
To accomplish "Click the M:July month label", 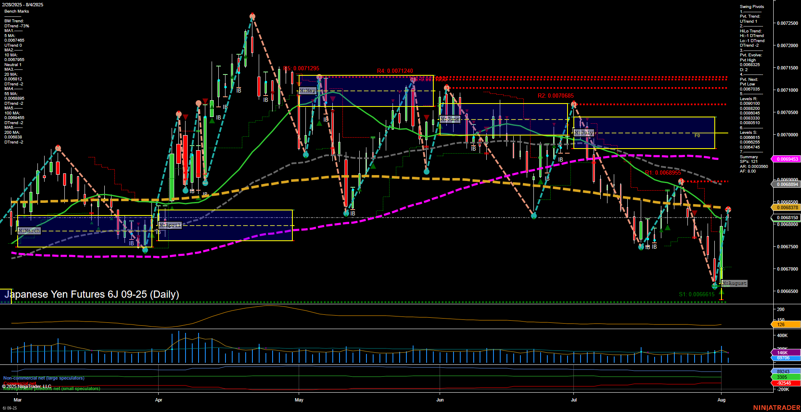I will (x=584, y=133).
